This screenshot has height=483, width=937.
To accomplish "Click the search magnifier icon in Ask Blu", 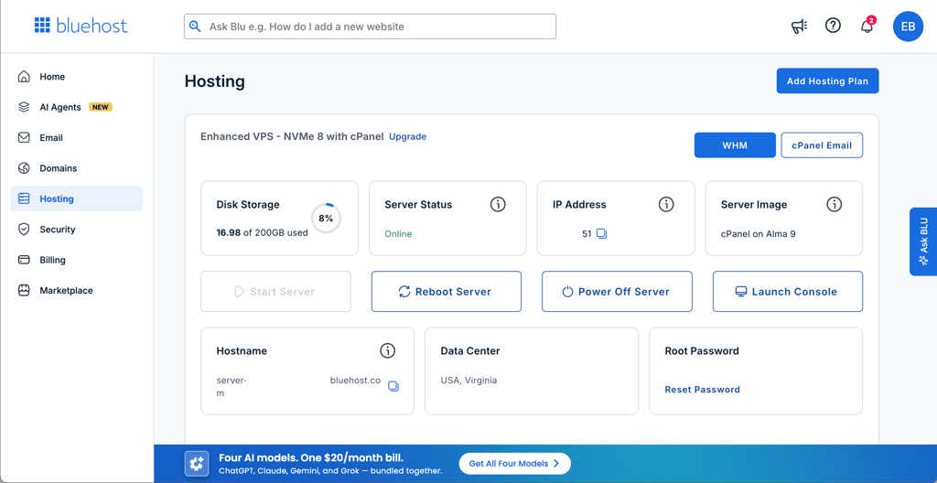I will click(x=195, y=27).
